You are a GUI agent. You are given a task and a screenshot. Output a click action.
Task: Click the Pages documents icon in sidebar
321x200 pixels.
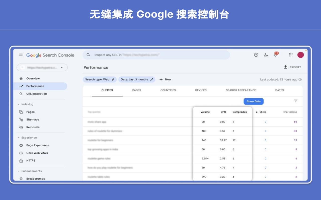click(x=21, y=112)
